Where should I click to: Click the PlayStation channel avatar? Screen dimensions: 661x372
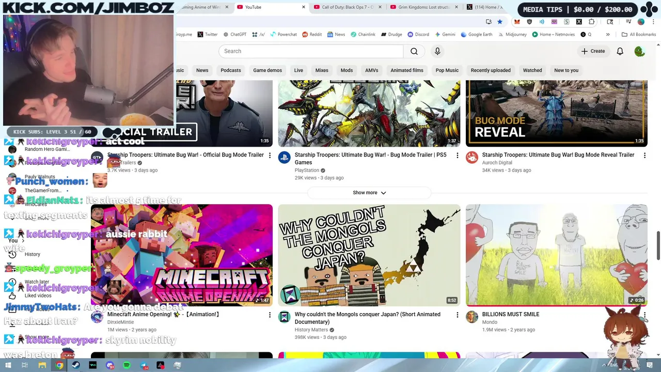point(285,158)
